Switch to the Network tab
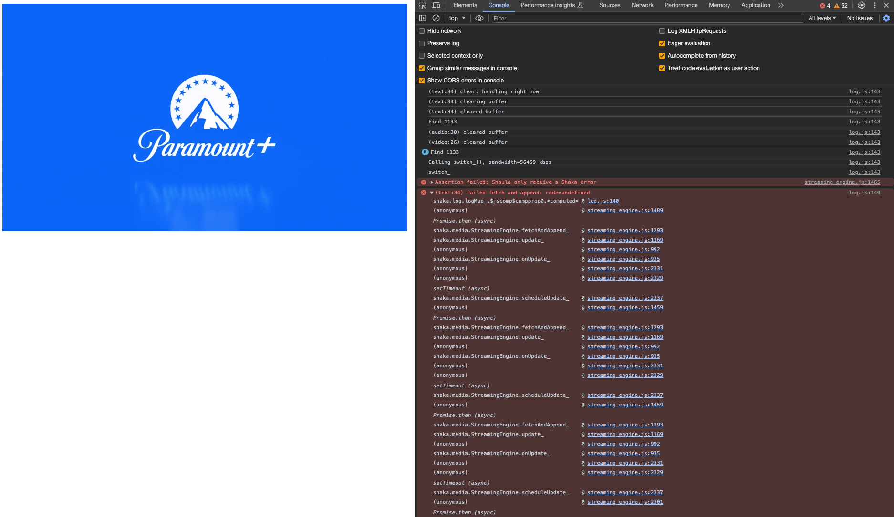Image resolution: width=894 pixels, height=517 pixels. (642, 5)
